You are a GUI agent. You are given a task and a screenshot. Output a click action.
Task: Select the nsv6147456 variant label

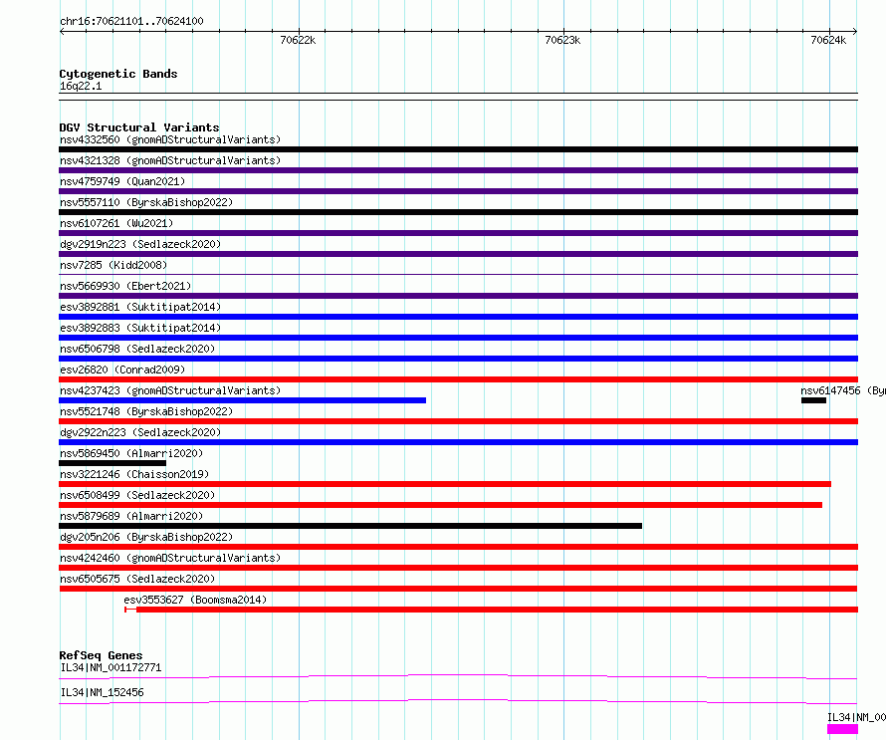click(842, 390)
